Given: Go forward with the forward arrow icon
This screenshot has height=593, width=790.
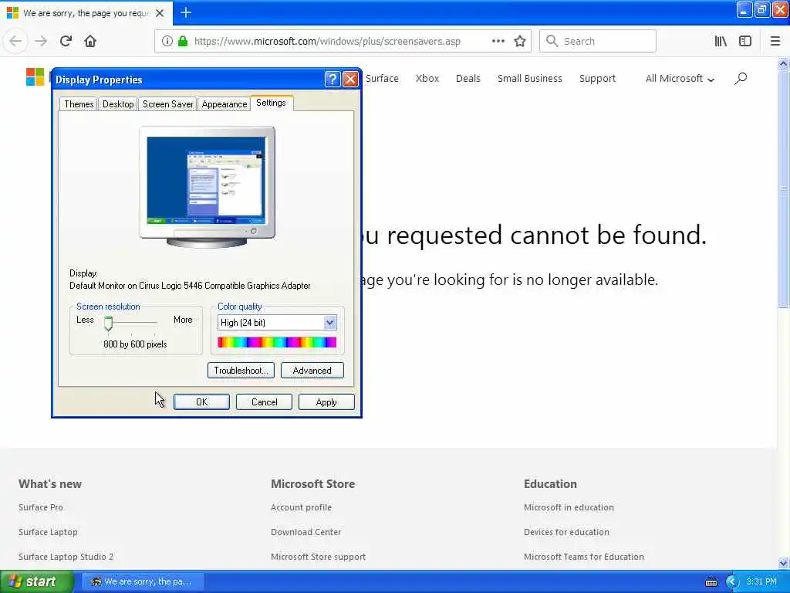Looking at the screenshot, I should (41, 42).
